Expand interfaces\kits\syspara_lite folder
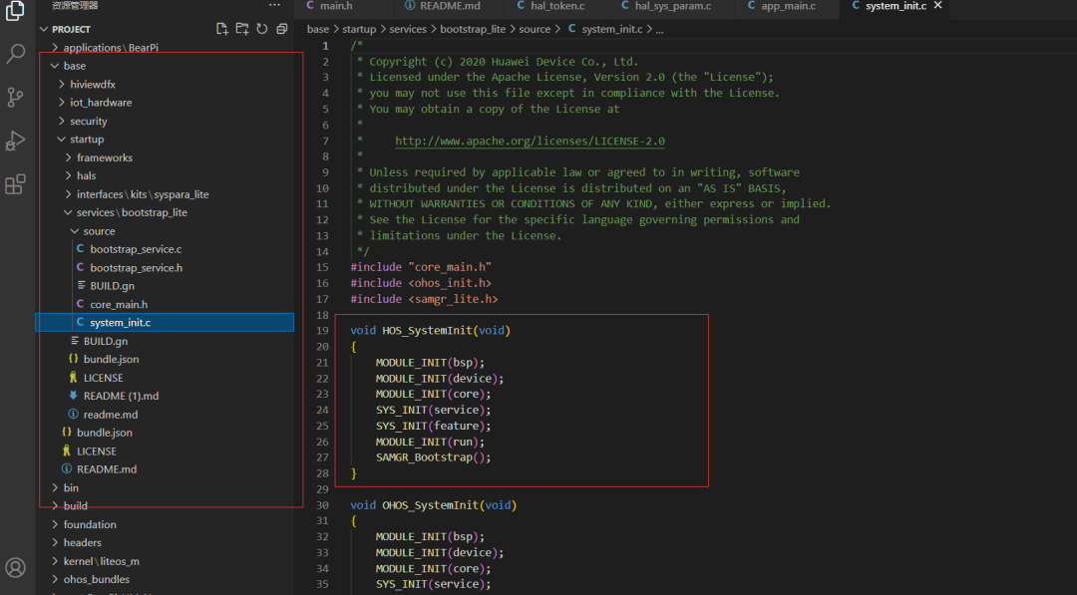The image size is (1077, 595). tap(143, 194)
